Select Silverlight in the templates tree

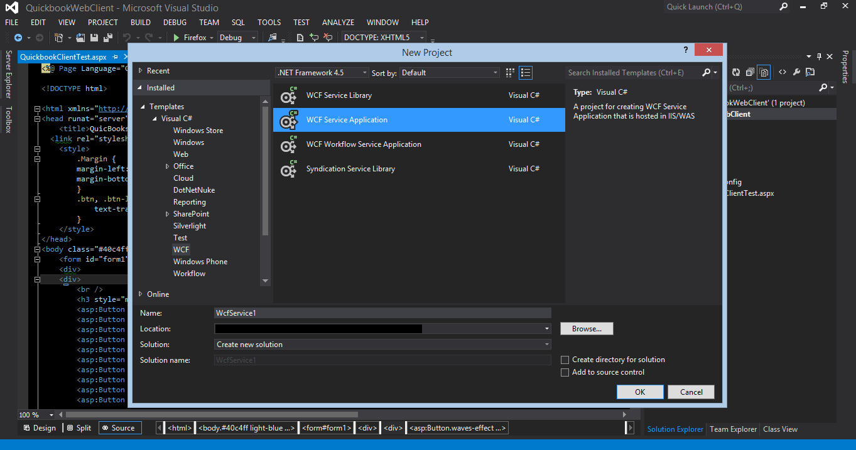click(190, 226)
